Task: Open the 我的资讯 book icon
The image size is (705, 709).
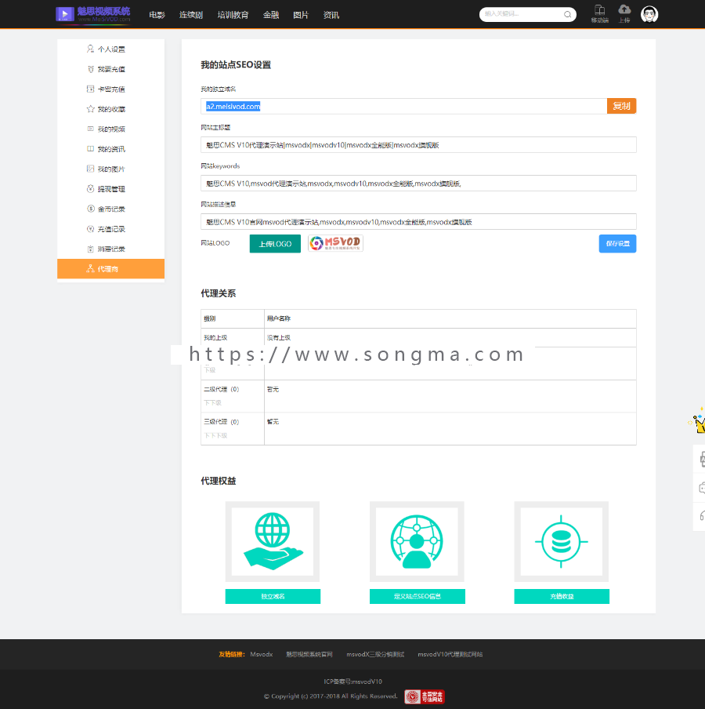Action: point(90,149)
